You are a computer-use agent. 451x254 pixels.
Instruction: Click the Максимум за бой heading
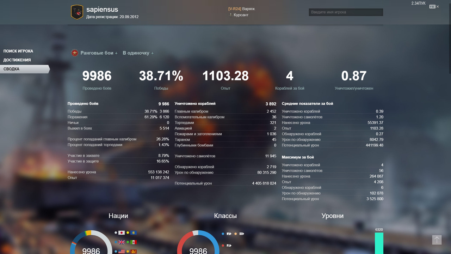298,157
